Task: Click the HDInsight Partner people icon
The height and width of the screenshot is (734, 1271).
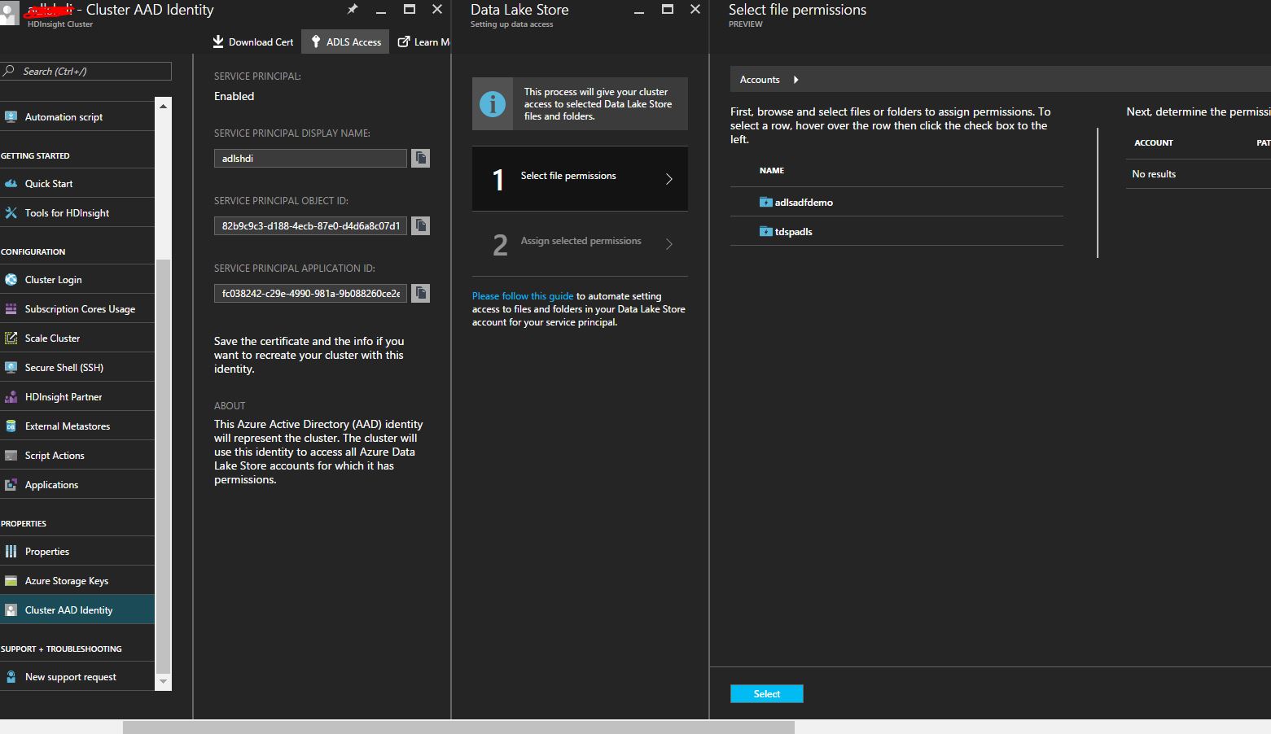Action: [x=11, y=397]
